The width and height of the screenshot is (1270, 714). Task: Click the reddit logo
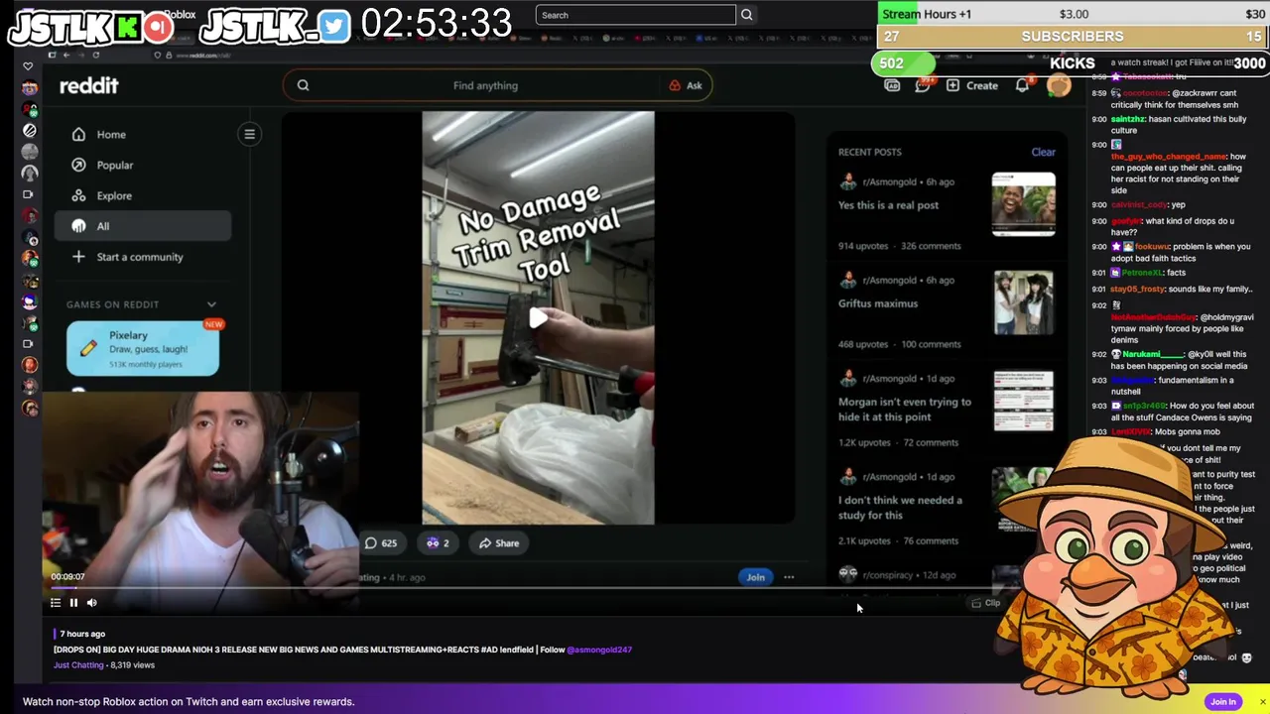(88, 86)
